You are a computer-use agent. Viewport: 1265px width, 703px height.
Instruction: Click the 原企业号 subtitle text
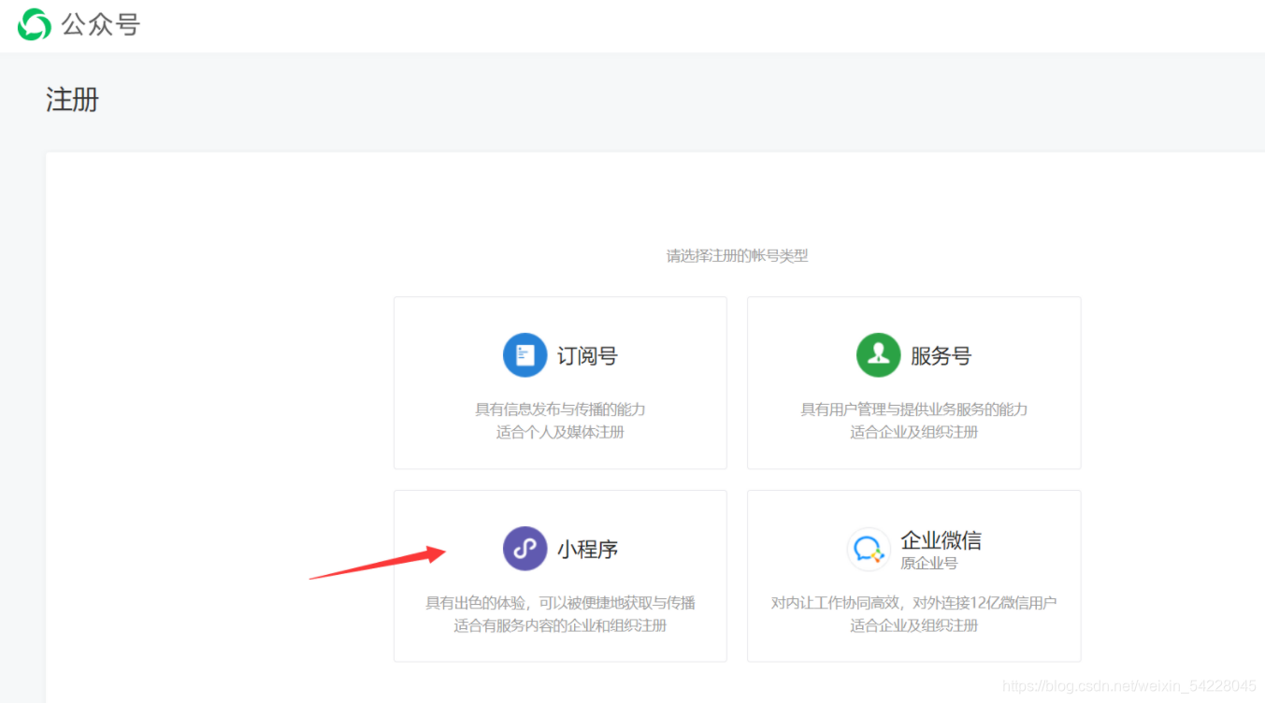point(928,564)
